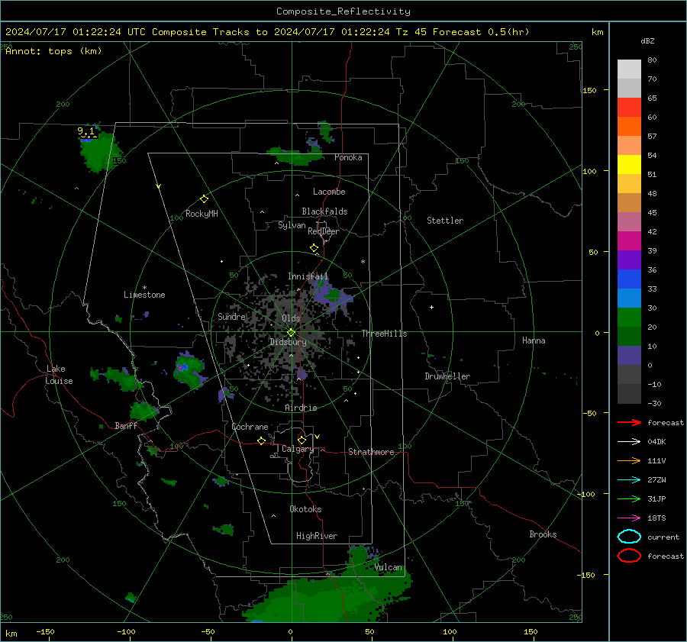This screenshot has height=642, width=687.
Task: Click the Drumheller label
Action: click(x=447, y=376)
